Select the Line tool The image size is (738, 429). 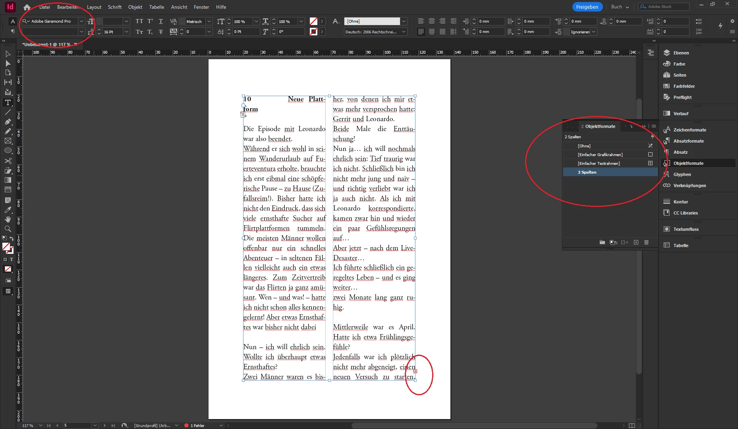click(8, 112)
